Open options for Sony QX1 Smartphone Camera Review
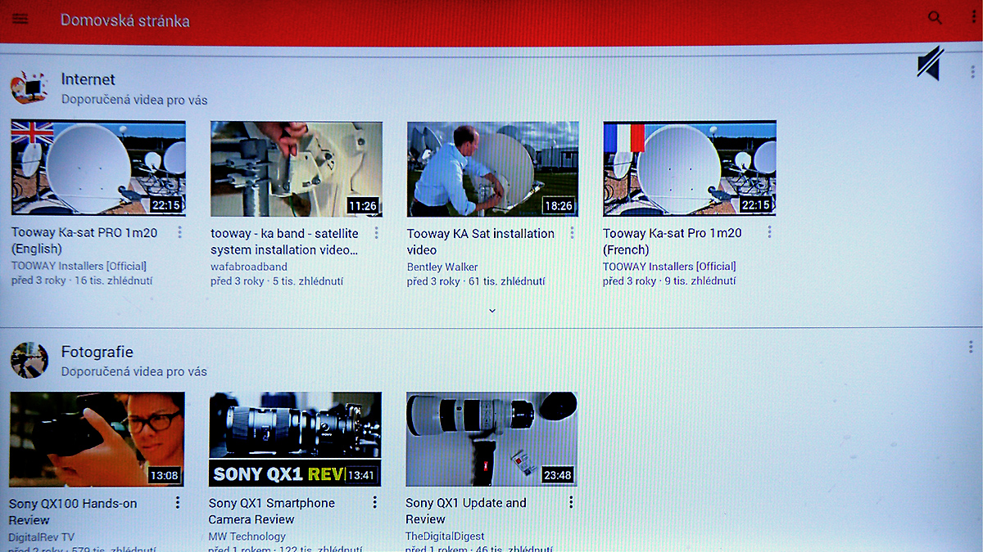 click(x=374, y=502)
